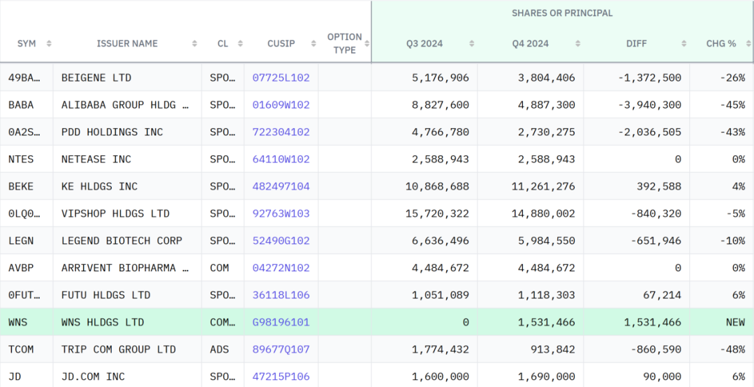Click Trip.com CUSIP 89677Q107 link

pos(281,349)
